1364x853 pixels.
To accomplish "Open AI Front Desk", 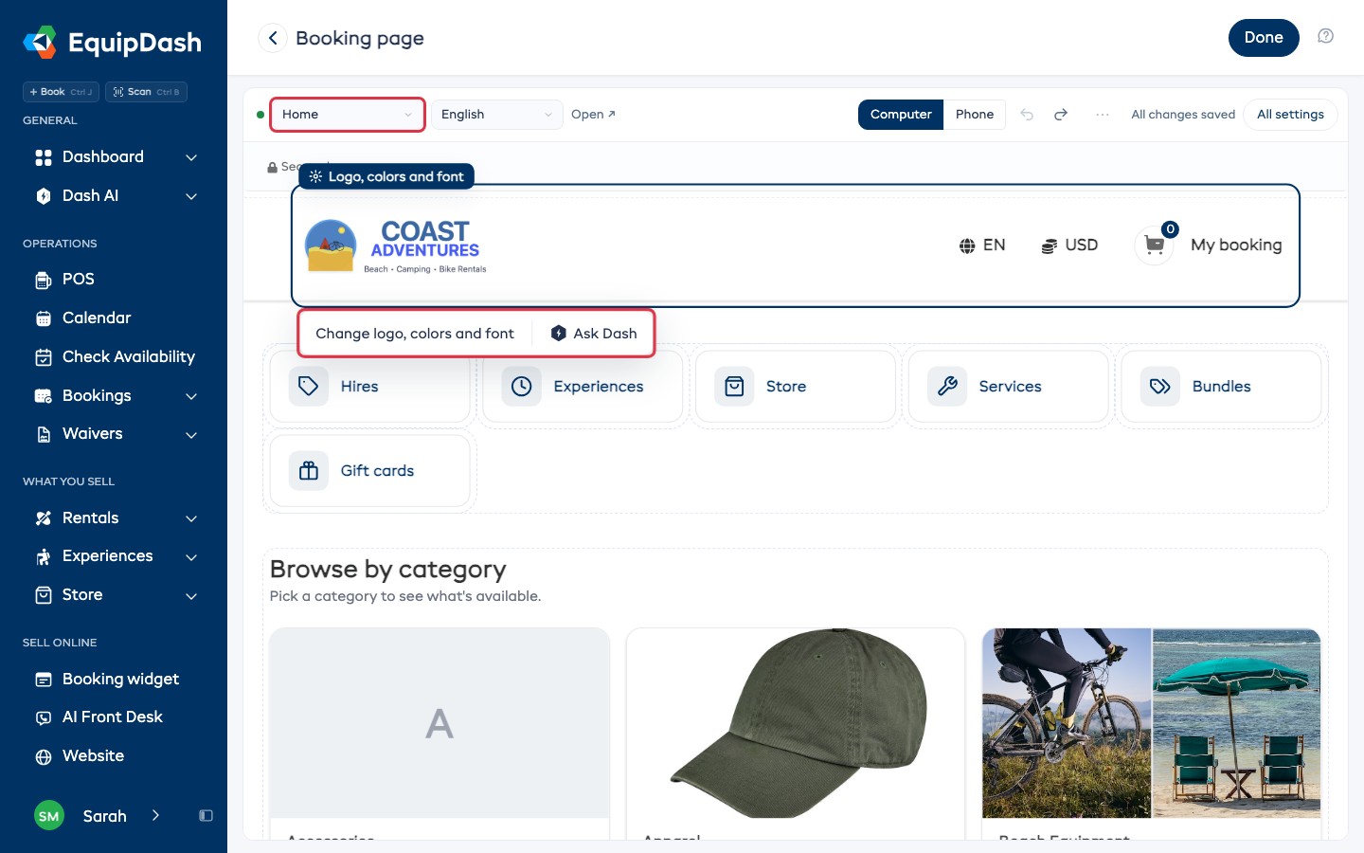I will point(114,717).
